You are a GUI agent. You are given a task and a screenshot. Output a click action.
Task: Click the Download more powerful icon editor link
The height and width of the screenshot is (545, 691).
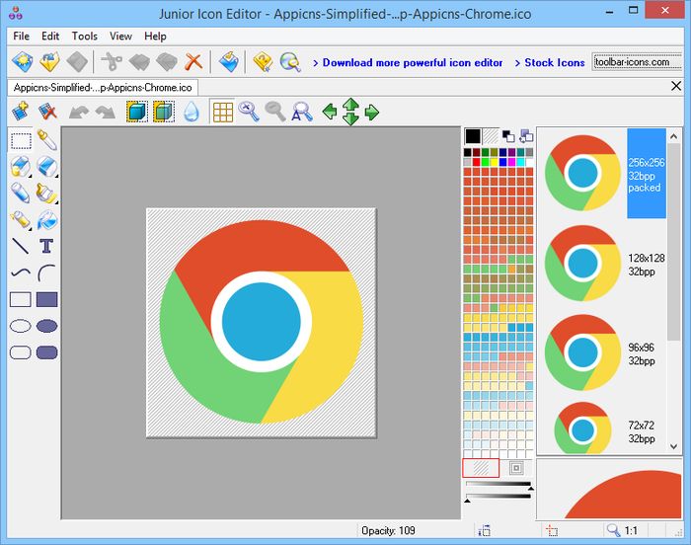[413, 62]
